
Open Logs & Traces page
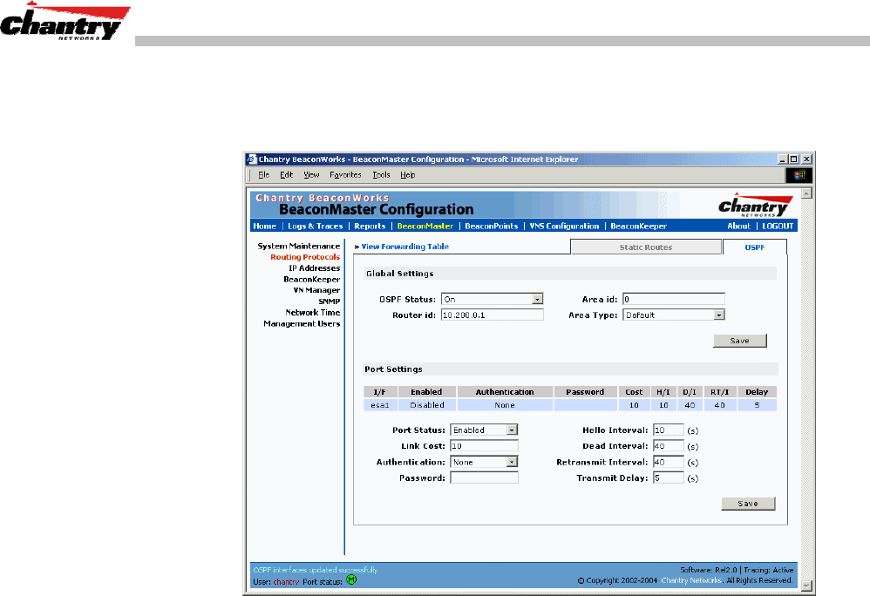(x=316, y=227)
